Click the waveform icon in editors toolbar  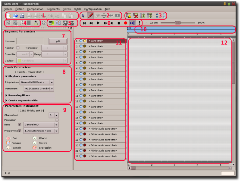36,23
